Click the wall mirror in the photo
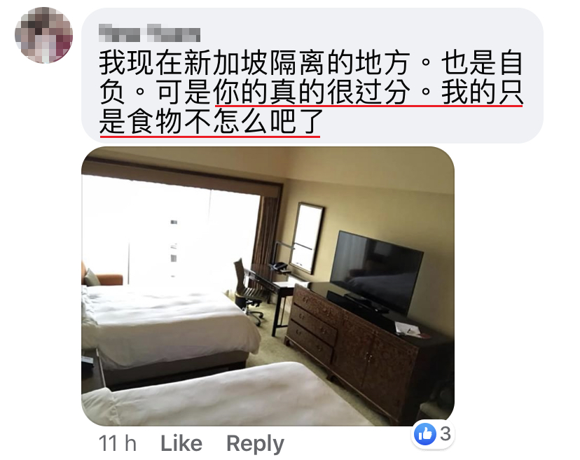Screen dimensions: 580x460 click(306, 238)
